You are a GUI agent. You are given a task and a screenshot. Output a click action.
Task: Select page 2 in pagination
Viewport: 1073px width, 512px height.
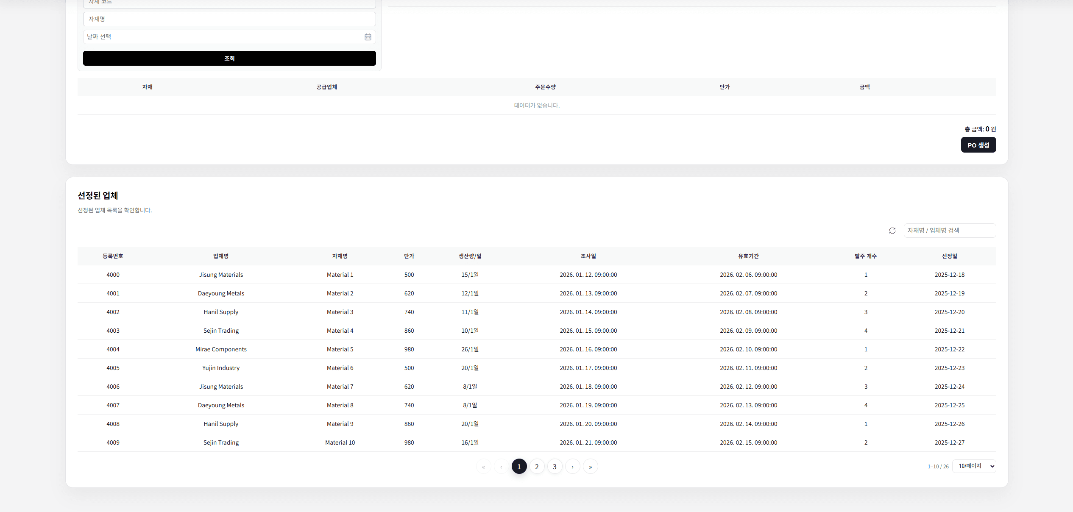[x=537, y=467]
